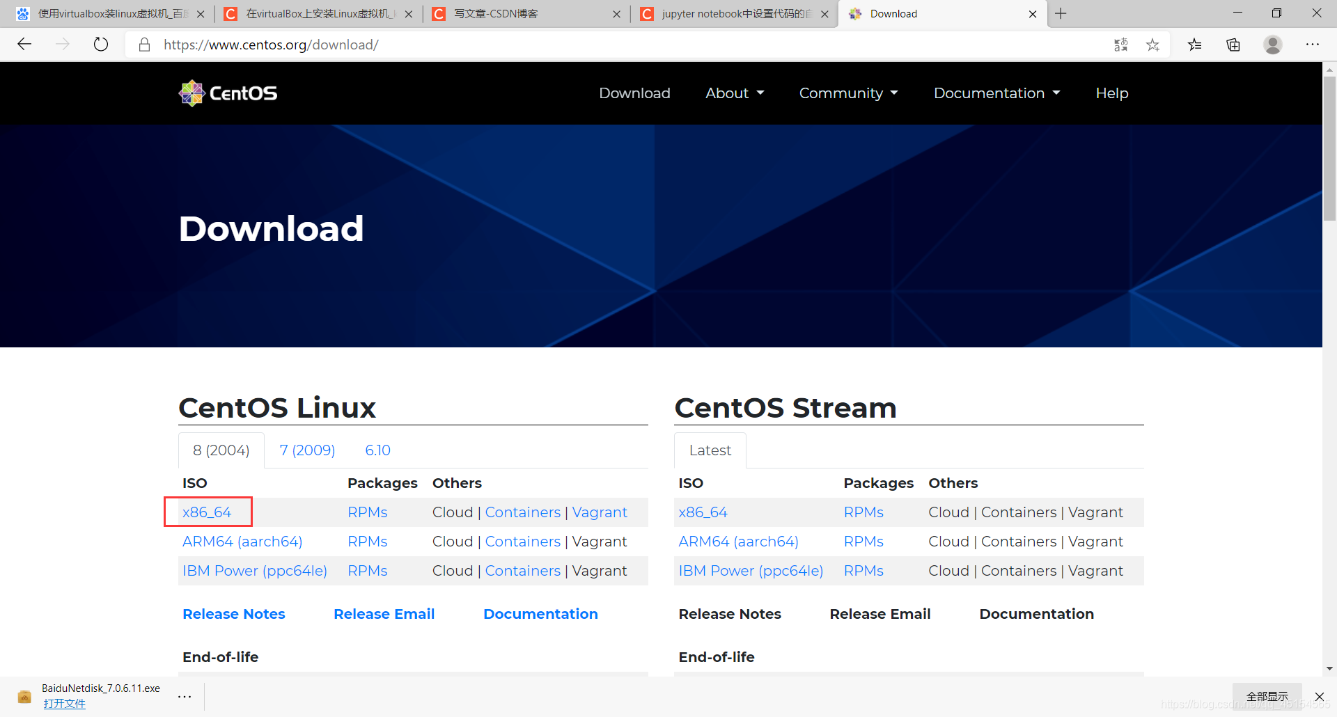Open Containers link in CentOS Linux ARM64 row
Viewport: 1337px width, 717px height.
coord(523,542)
